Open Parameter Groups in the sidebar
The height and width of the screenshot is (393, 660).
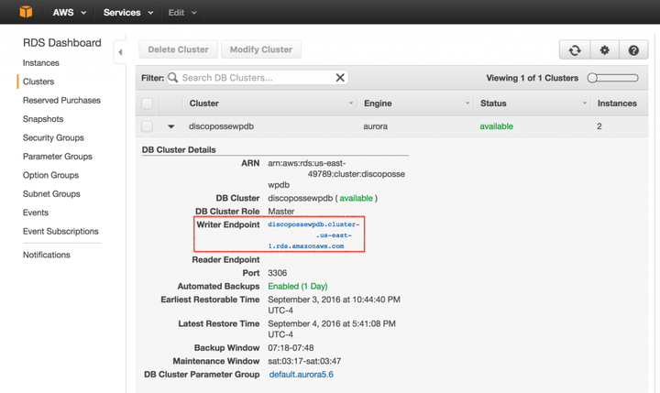click(x=57, y=157)
